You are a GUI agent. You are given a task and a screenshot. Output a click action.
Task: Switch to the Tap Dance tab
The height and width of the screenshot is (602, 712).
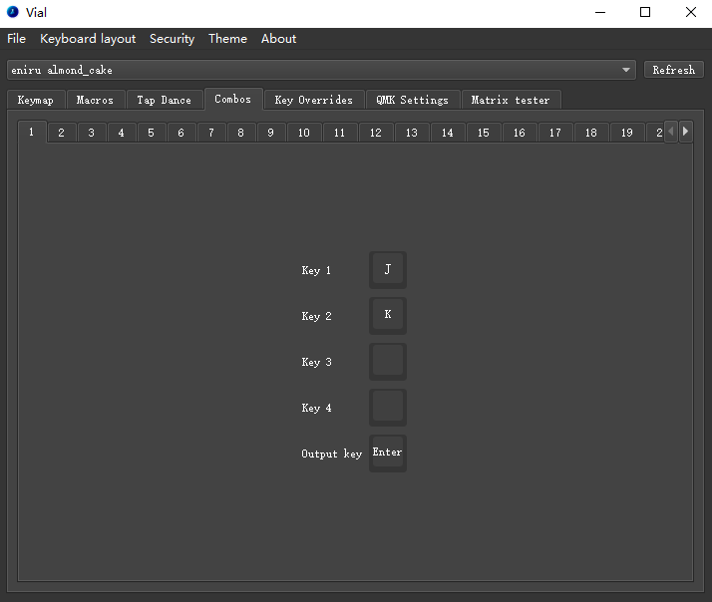(x=164, y=100)
